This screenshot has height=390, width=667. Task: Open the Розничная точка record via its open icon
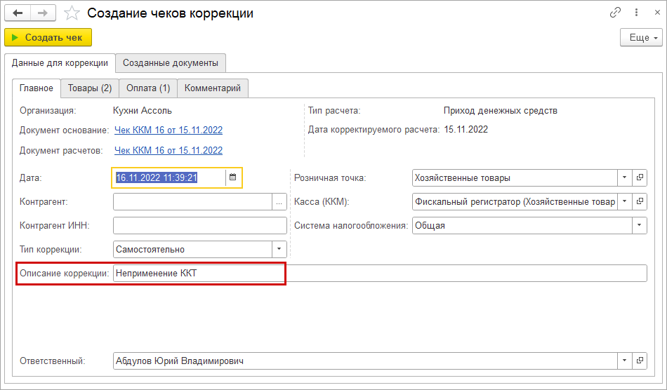point(640,178)
